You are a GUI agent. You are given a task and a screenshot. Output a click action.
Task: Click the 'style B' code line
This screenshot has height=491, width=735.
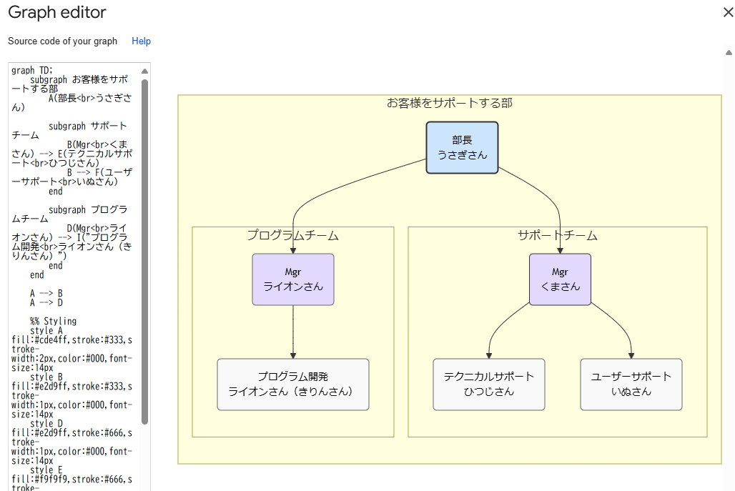pos(46,377)
